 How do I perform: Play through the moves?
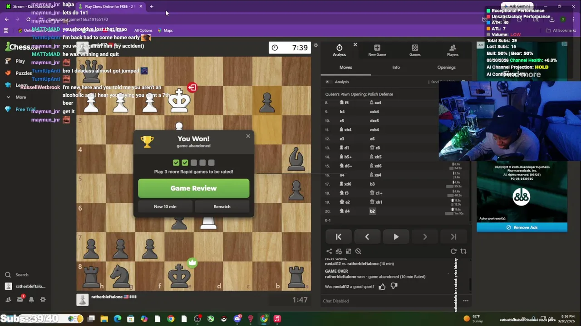pyautogui.click(x=396, y=237)
